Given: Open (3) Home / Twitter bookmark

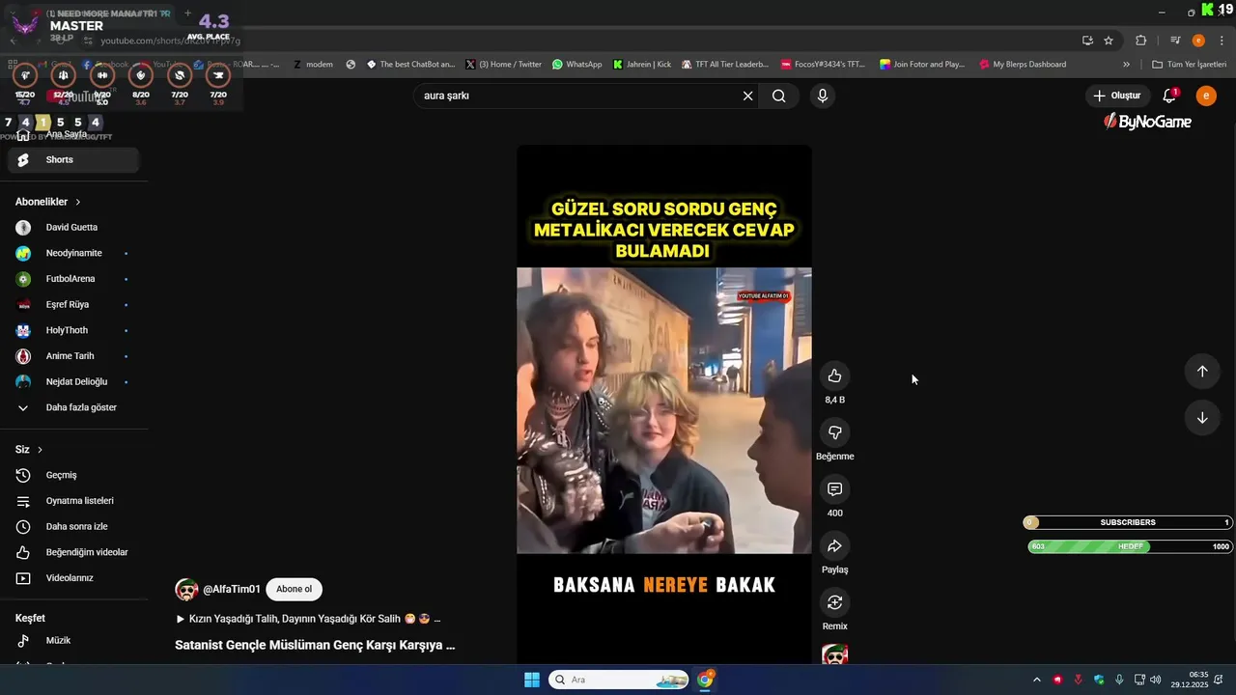Looking at the screenshot, I should 503,65.
